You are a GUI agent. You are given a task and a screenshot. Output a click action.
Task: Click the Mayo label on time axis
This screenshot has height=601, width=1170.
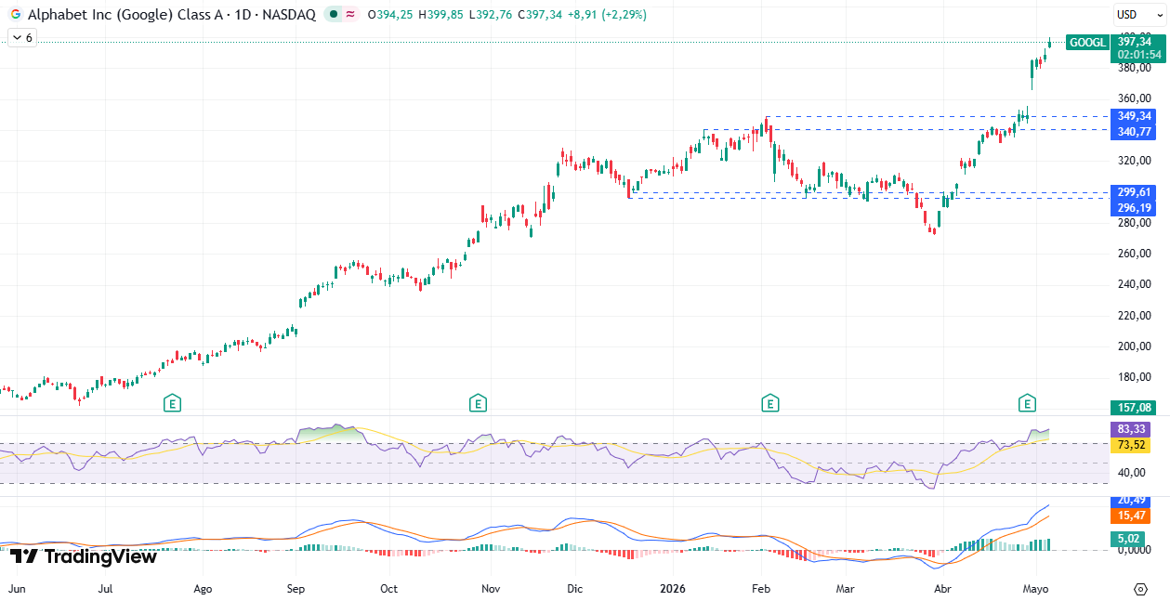[1035, 589]
